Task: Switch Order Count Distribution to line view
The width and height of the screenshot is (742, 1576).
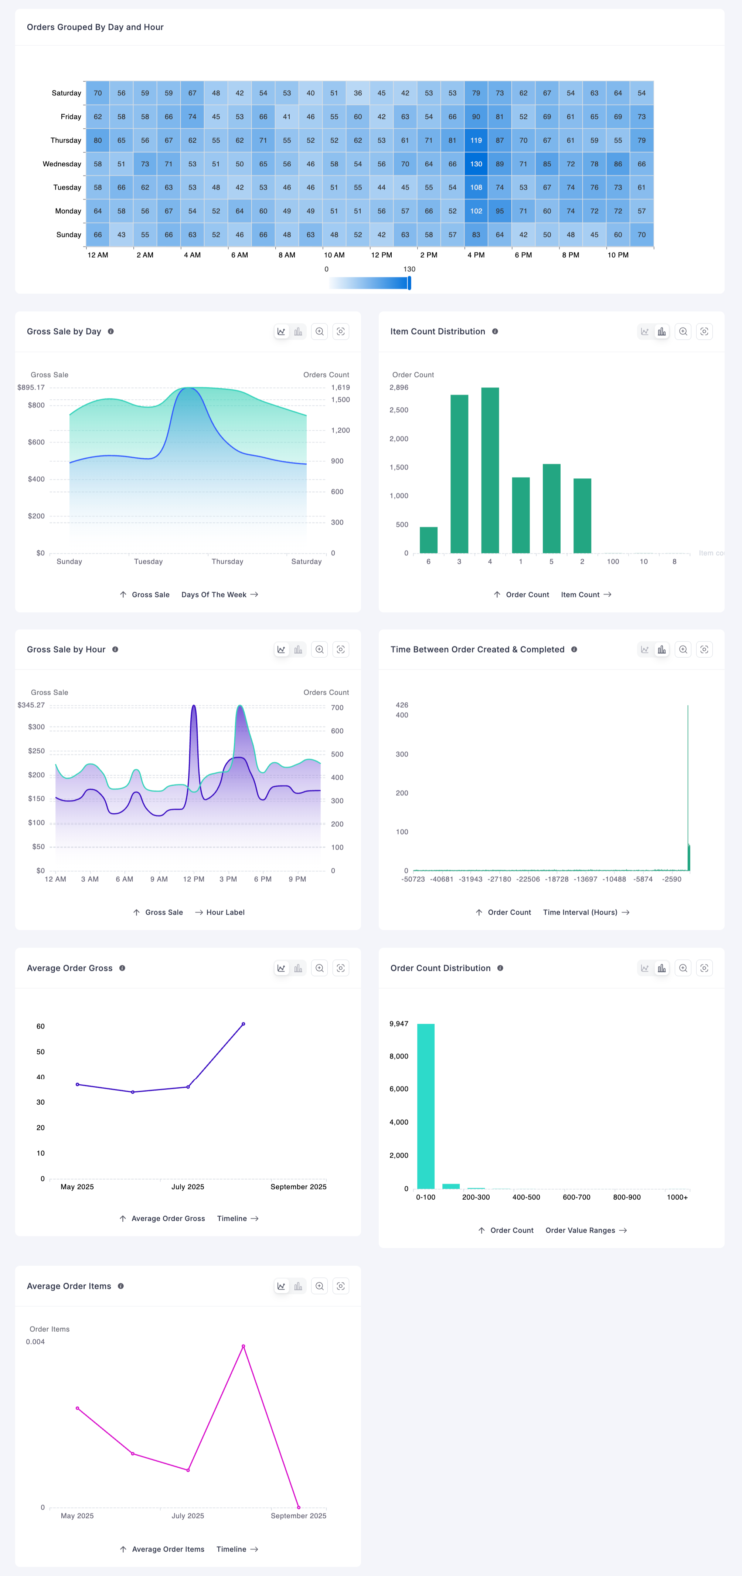Action: click(645, 968)
